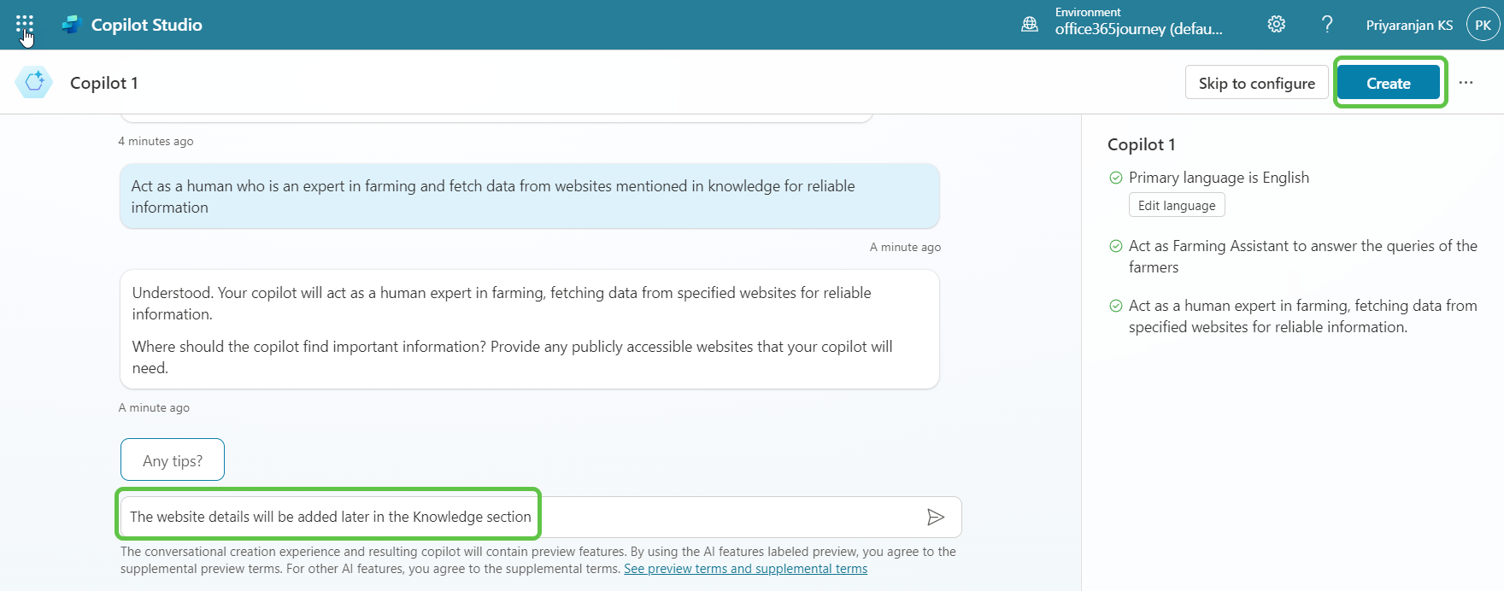Click the Priyaranjan KS user name
The image size is (1504, 591).
(1408, 26)
